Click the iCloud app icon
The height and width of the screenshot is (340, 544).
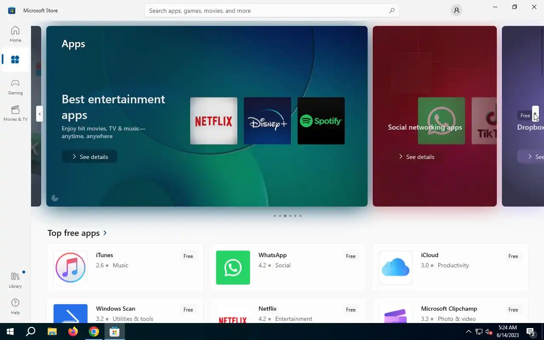pos(395,267)
